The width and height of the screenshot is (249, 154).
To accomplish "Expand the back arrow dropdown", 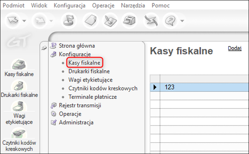I will (24, 21).
